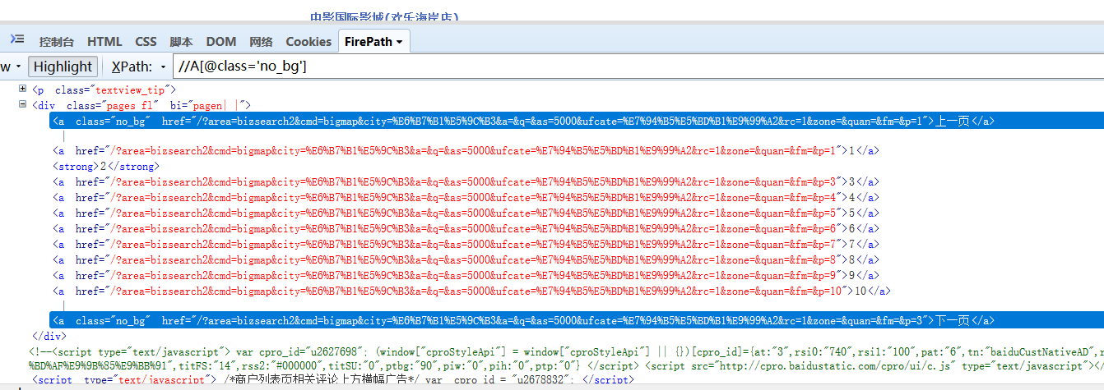Collapse the div pages fl node

tap(22, 104)
